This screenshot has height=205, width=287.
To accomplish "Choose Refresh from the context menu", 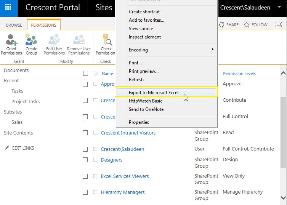I will [136, 80].
